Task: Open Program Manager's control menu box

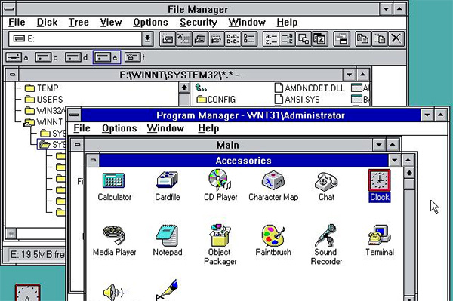Action: (x=74, y=115)
